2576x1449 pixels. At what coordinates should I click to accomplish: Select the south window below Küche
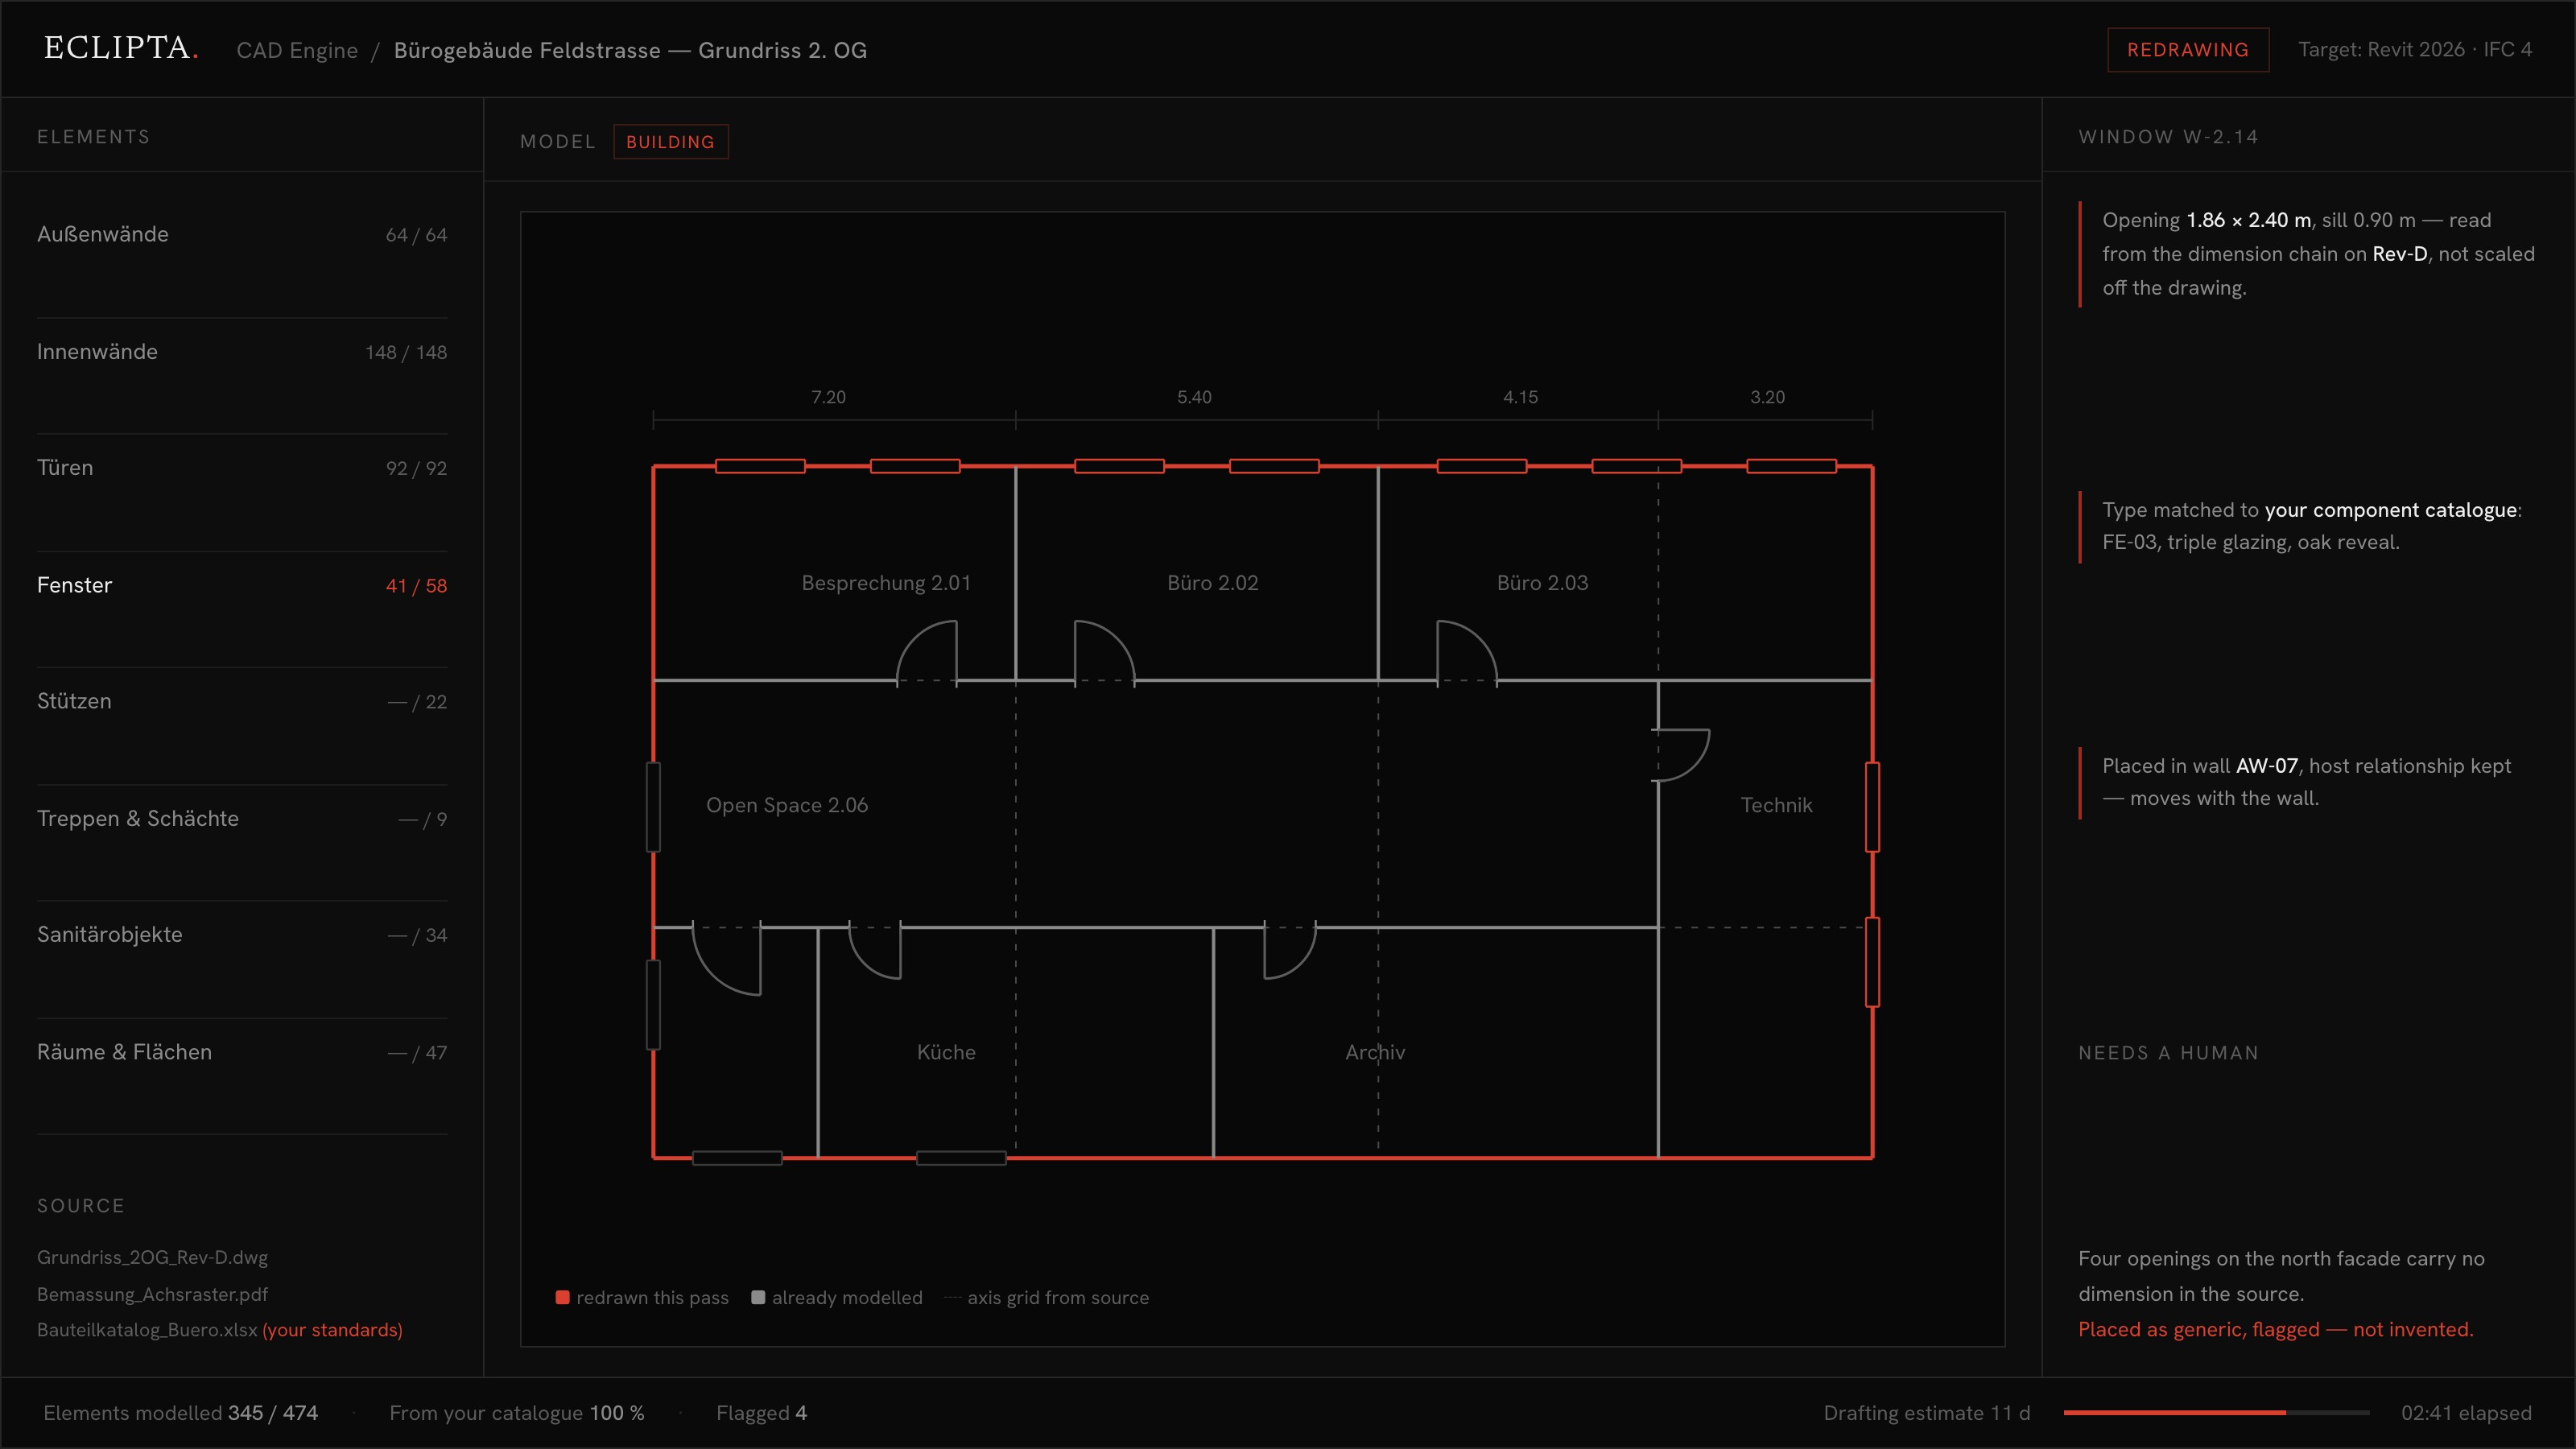coord(961,1158)
